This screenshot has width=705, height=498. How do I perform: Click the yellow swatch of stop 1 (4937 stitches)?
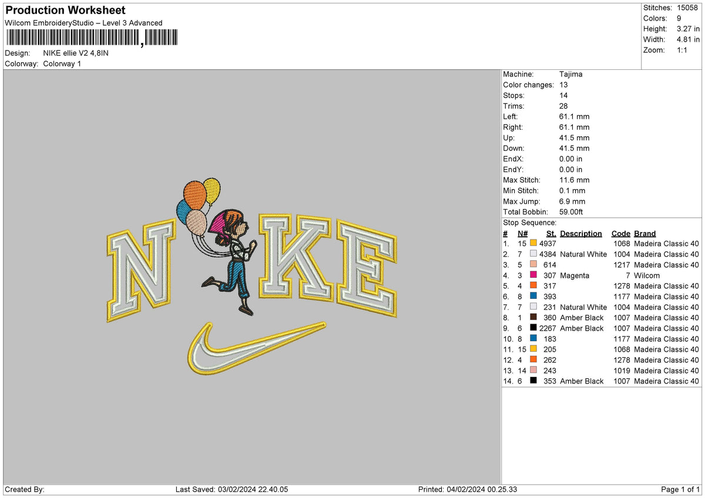533,244
